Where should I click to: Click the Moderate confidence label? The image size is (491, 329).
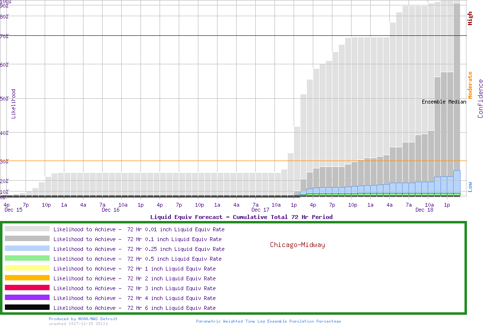470,85
